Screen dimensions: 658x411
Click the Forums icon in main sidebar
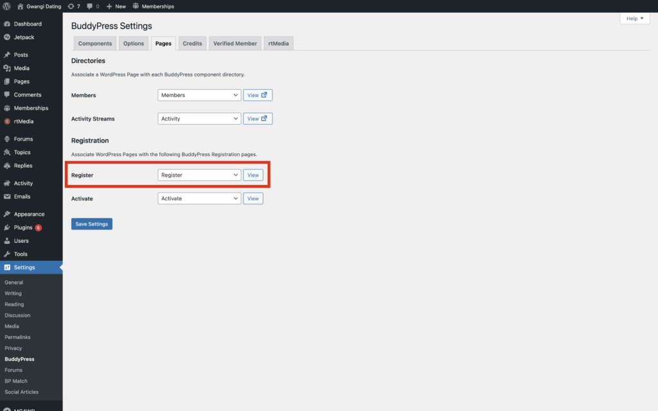7,139
